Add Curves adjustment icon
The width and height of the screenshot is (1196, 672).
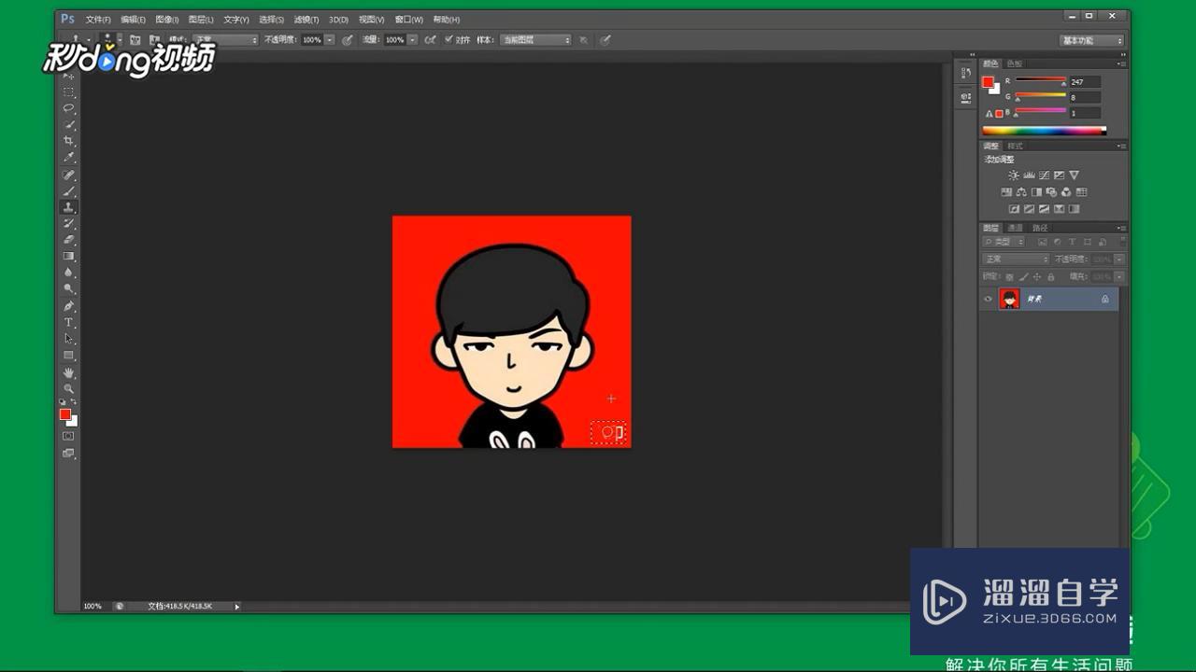(1044, 175)
